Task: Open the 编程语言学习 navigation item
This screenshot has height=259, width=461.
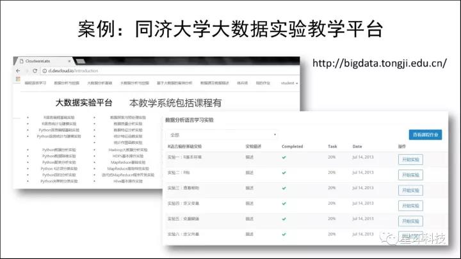Action: click(x=35, y=83)
